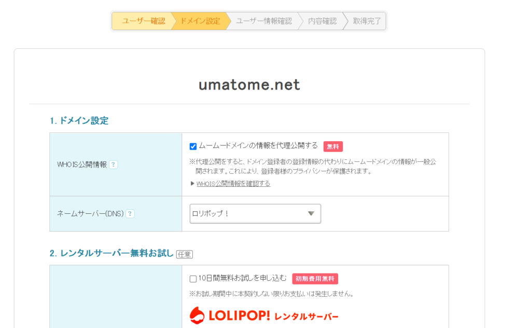Click the red 無料 badge
The image size is (531, 328).
[333, 146]
